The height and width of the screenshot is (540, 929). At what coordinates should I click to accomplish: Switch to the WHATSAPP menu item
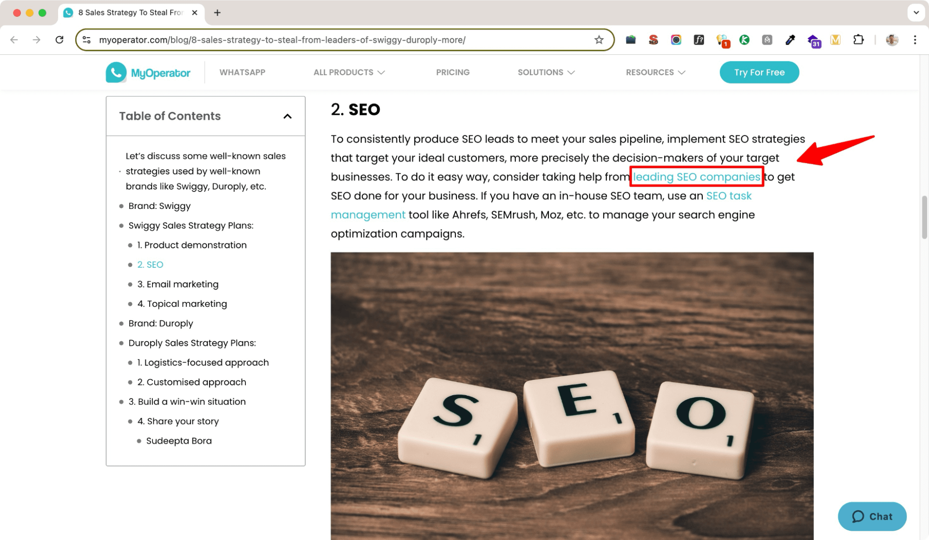(242, 72)
